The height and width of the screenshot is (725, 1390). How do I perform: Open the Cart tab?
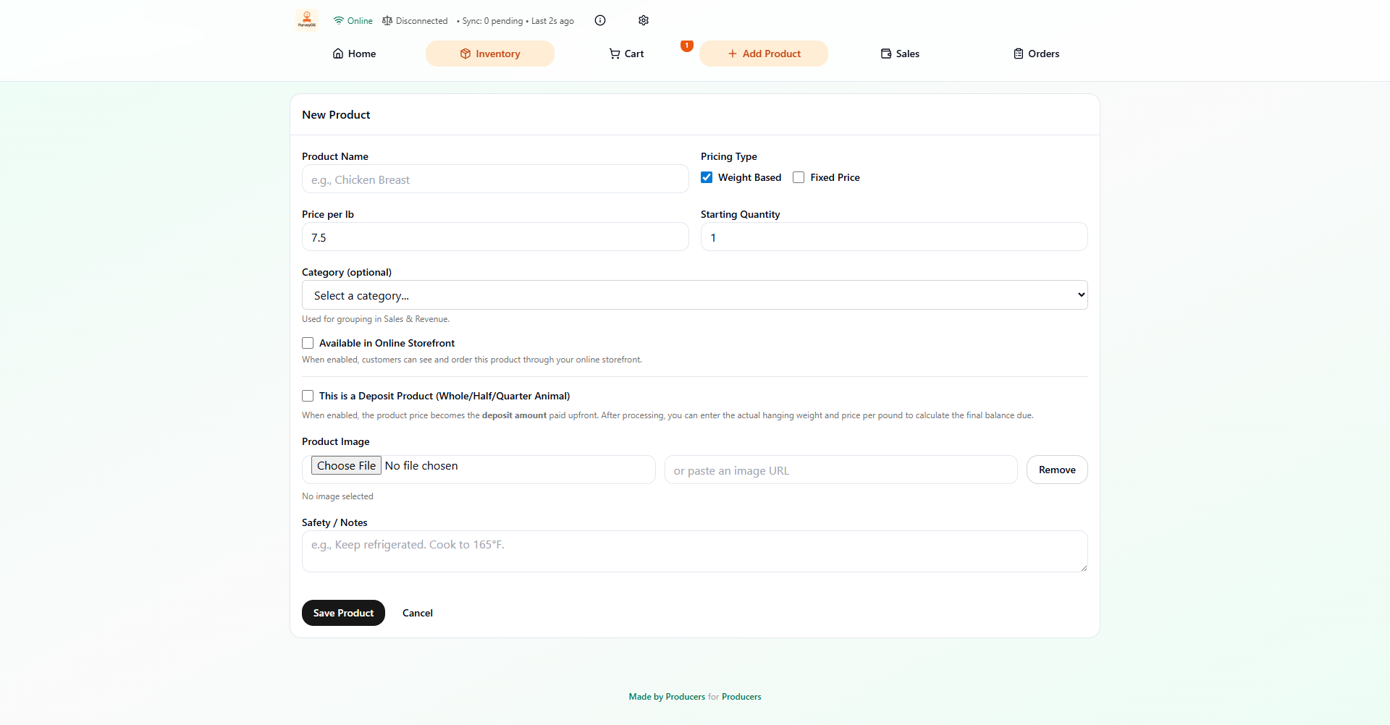point(626,54)
